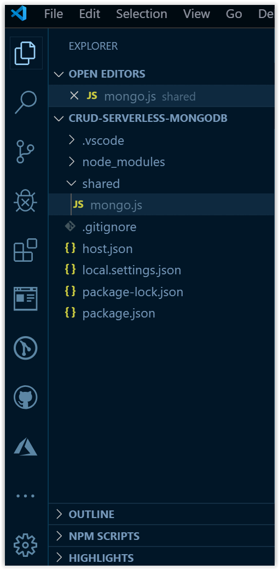This screenshot has height=570, width=279.
Task: Open the host.json file
Action: (x=161, y=249)
